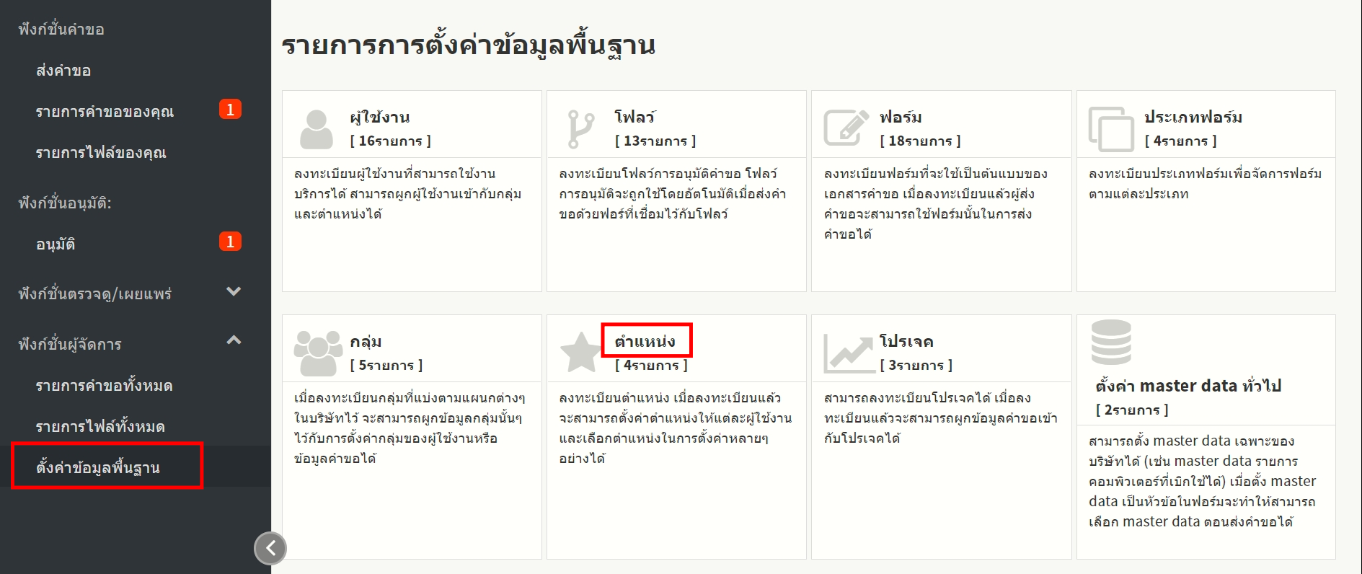Click the database icon for master data
1362x574 pixels.
(x=1111, y=342)
